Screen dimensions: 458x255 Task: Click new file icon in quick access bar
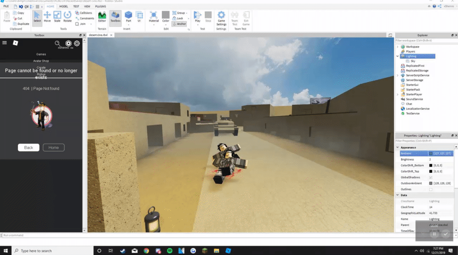tap(15, 6)
